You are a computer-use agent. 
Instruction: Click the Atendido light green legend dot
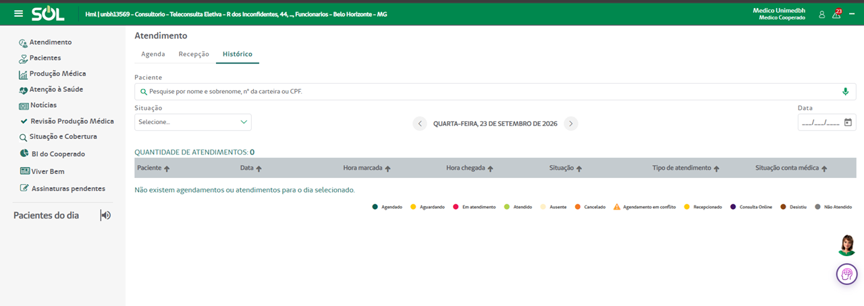(x=507, y=207)
